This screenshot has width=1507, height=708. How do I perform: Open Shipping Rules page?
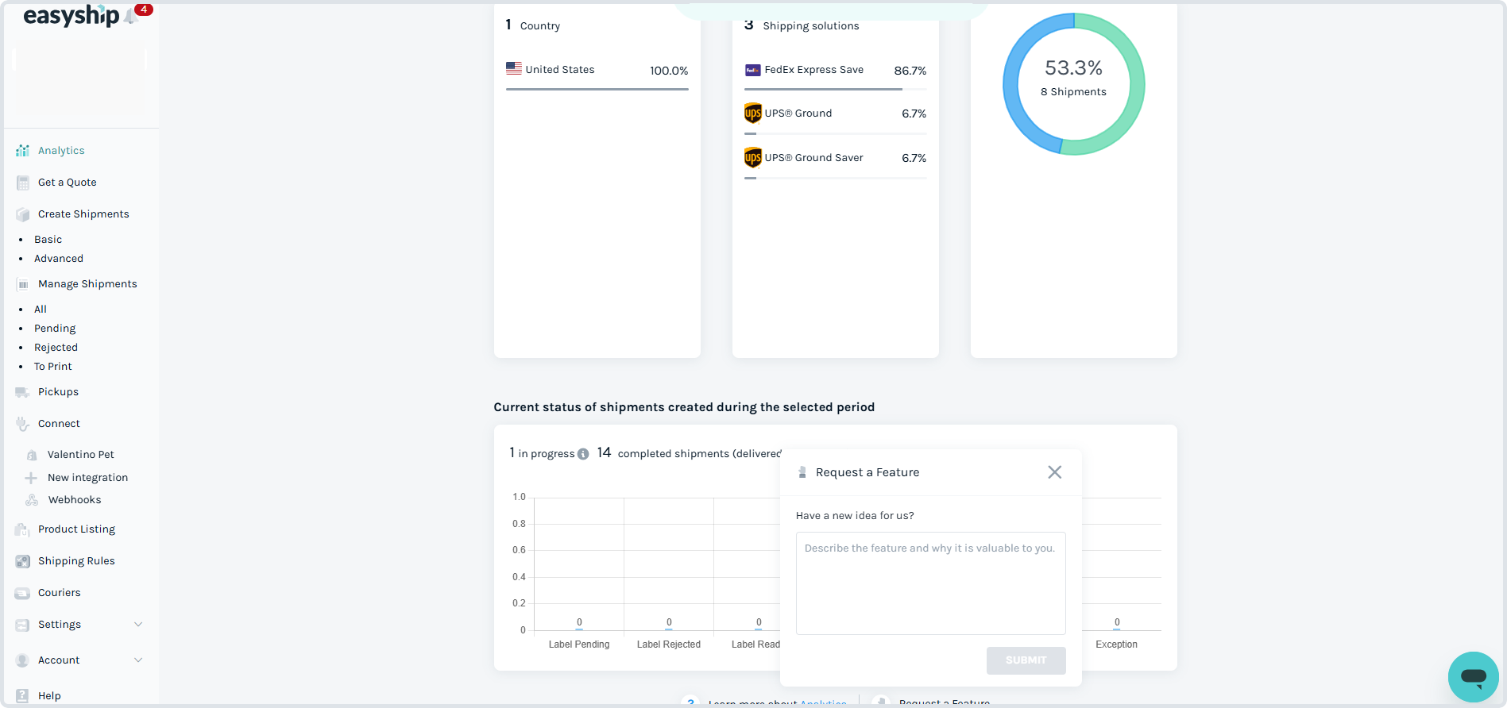click(x=76, y=561)
